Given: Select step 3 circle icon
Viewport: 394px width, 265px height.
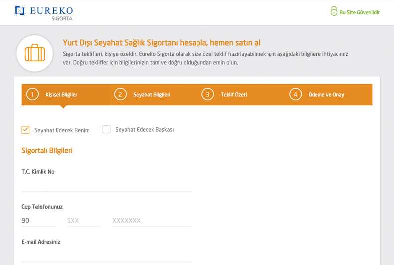Looking at the screenshot, I should pos(208,94).
